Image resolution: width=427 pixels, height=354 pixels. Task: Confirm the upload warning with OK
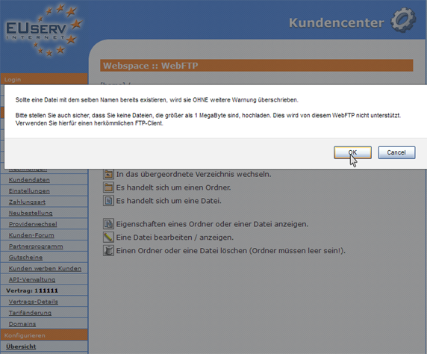click(352, 152)
